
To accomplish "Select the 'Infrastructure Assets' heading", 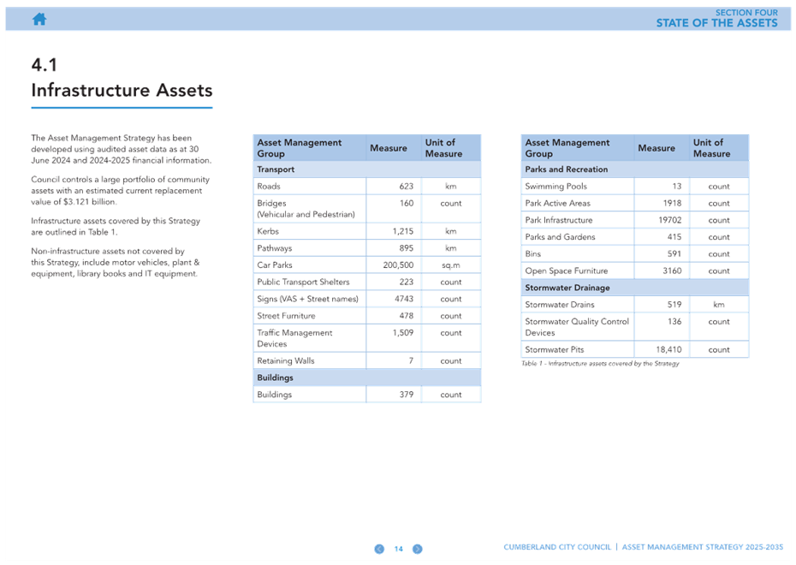I will [x=122, y=91].
